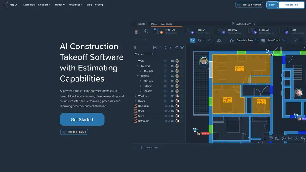The width and height of the screenshot is (306, 172).
Task: Switch to the Assemblies tab
Action: [166, 24]
